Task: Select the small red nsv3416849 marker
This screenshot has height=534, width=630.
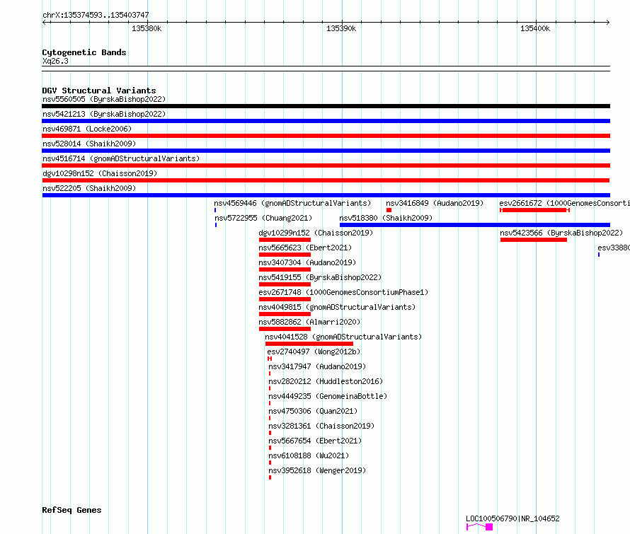Action: point(389,210)
